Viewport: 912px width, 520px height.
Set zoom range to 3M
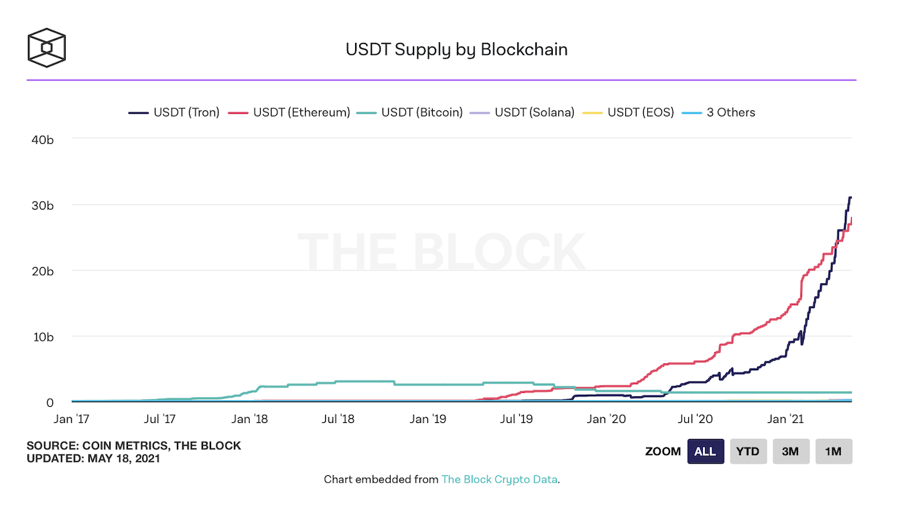click(x=791, y=452)
